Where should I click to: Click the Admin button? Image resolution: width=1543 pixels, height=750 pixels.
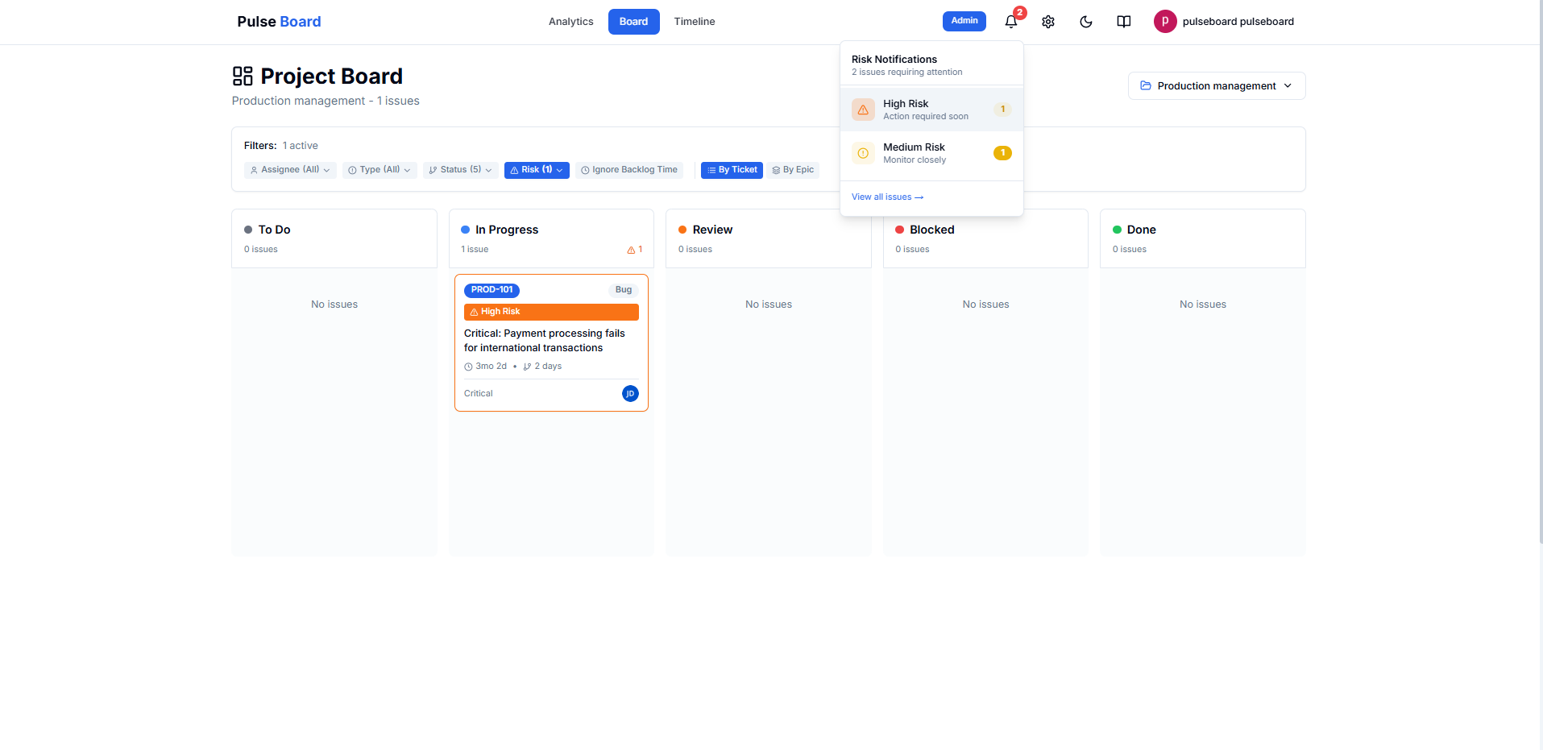click(964, 21)
